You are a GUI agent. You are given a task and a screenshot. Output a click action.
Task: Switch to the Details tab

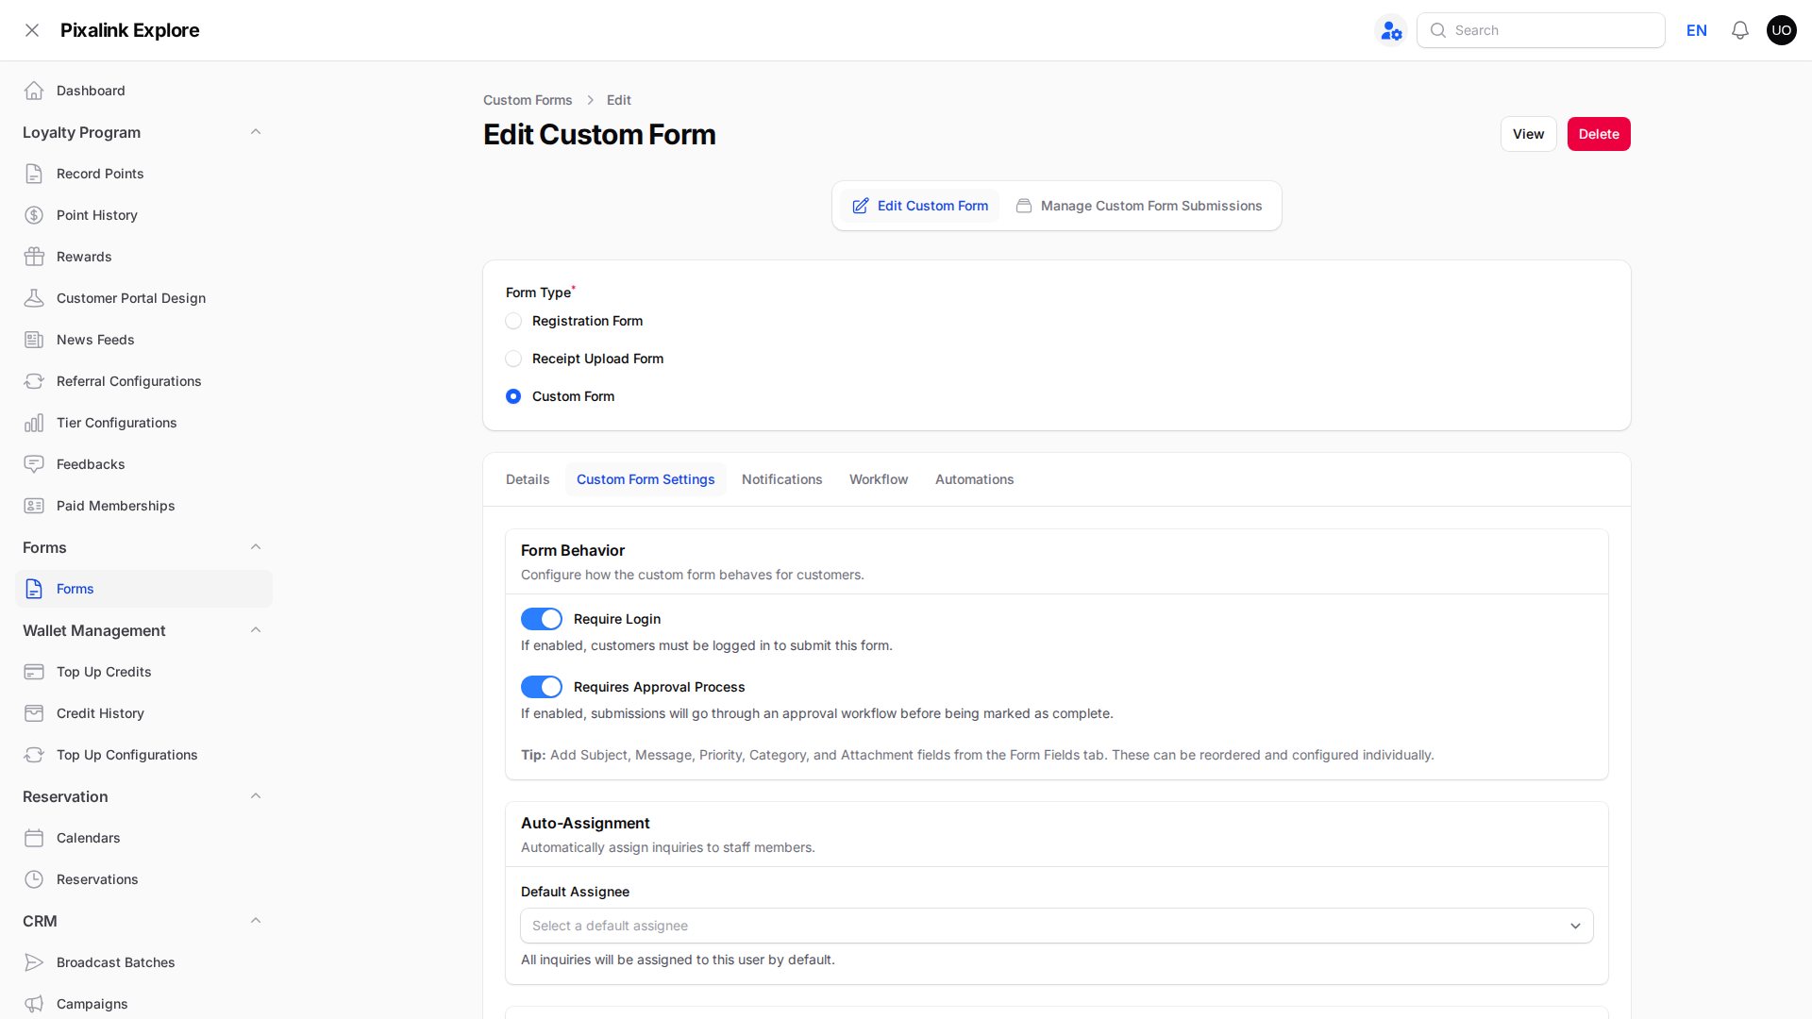[x=528, y=479]
